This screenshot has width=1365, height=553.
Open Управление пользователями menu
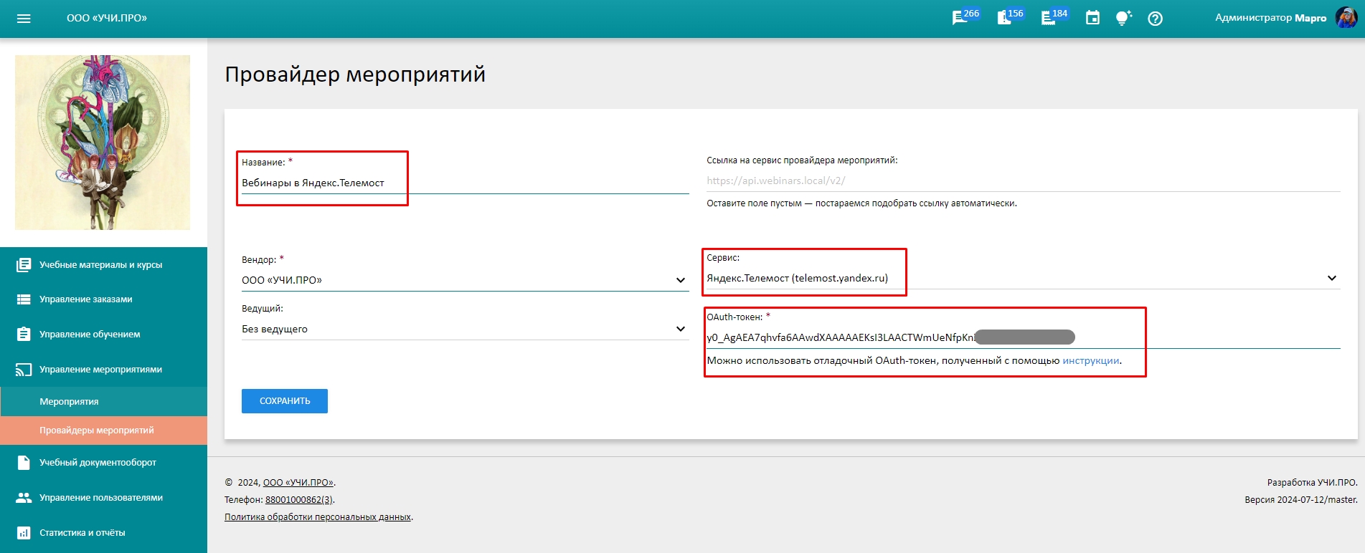[103, 498]
